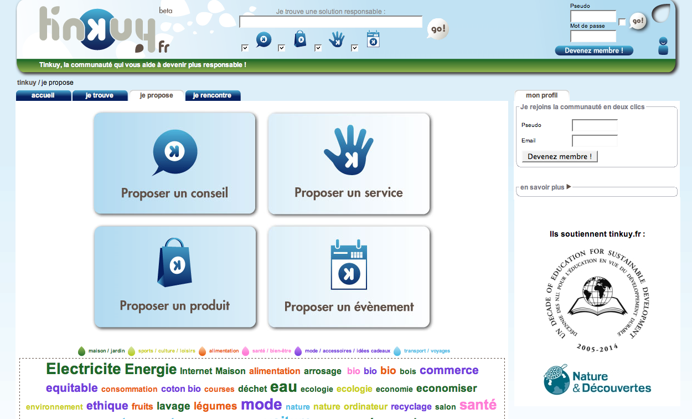Viewport: 692px width, 419px height.
Task: Select the mon profil tab
Action: point(542,95)
